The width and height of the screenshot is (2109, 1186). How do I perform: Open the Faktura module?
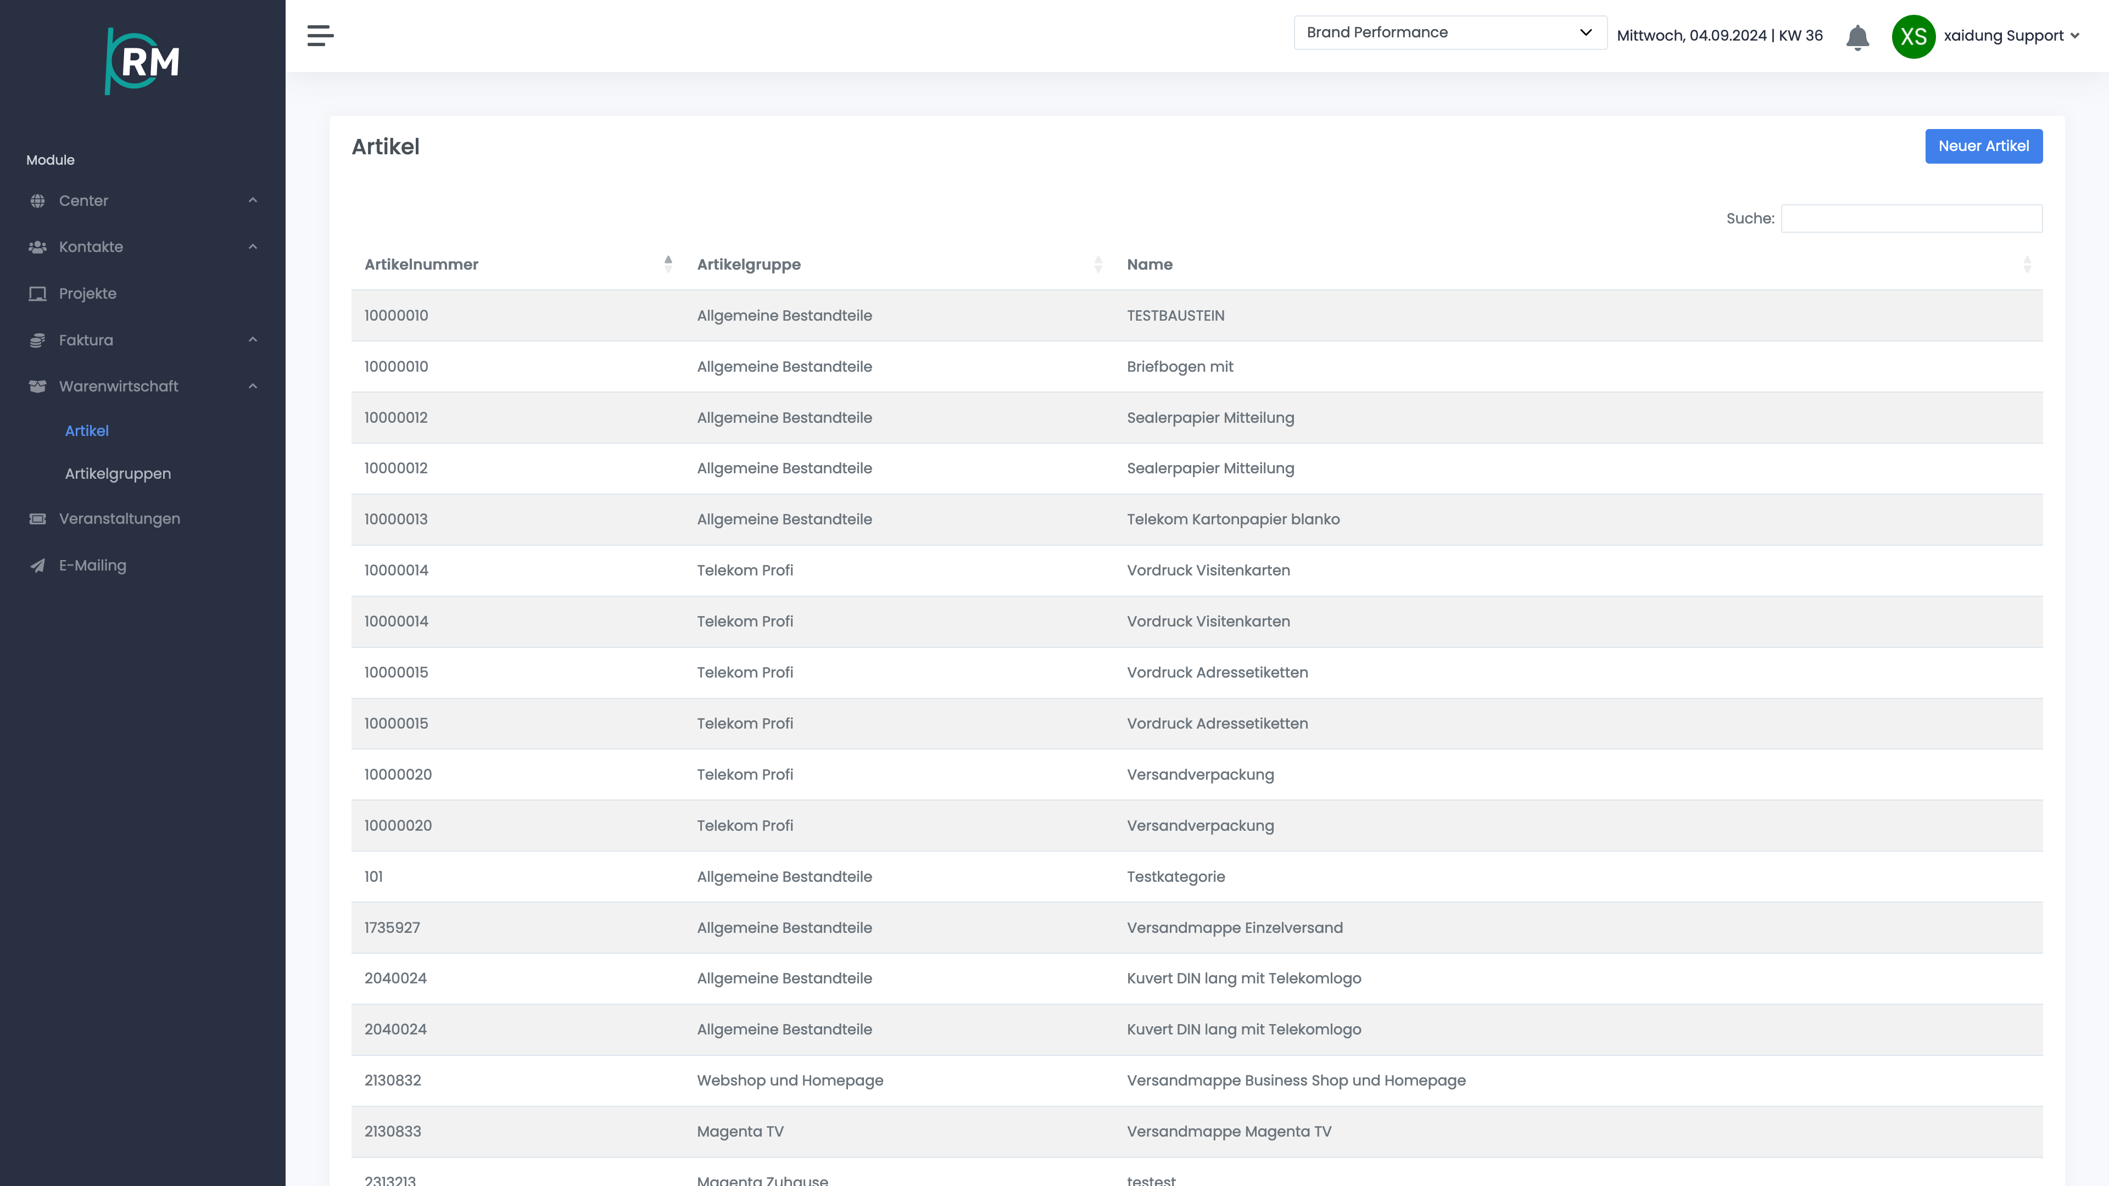click(x=86, y=340)
